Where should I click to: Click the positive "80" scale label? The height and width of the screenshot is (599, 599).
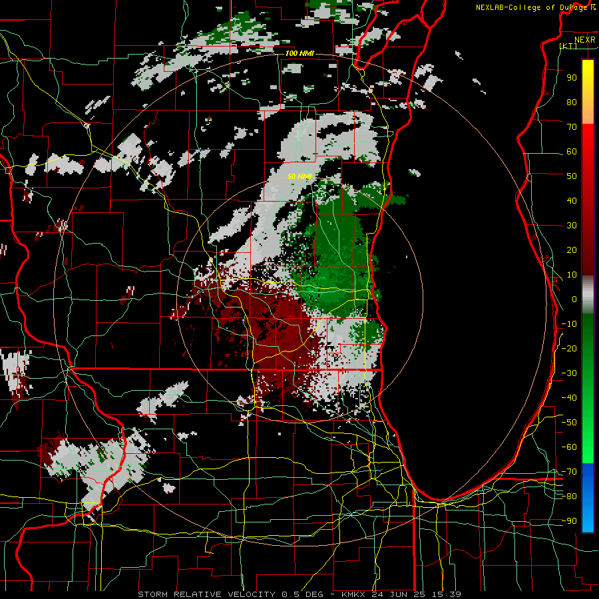point(572,102)
